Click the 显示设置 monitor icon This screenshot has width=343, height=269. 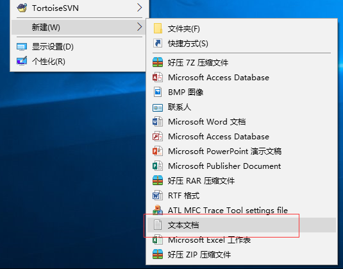point(22,47)
